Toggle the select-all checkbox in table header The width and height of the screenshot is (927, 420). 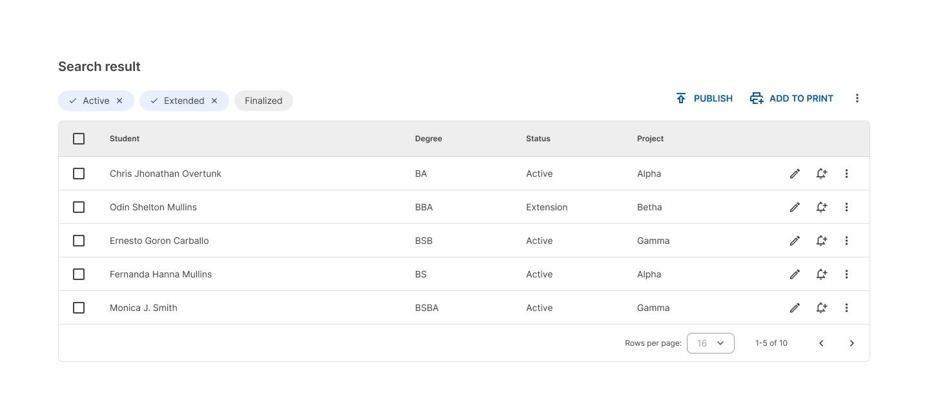point(79,139)
